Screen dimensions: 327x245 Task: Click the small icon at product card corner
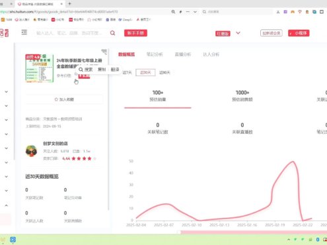[104, 52]
